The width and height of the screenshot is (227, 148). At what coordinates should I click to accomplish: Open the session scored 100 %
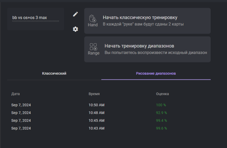(161, 105)
